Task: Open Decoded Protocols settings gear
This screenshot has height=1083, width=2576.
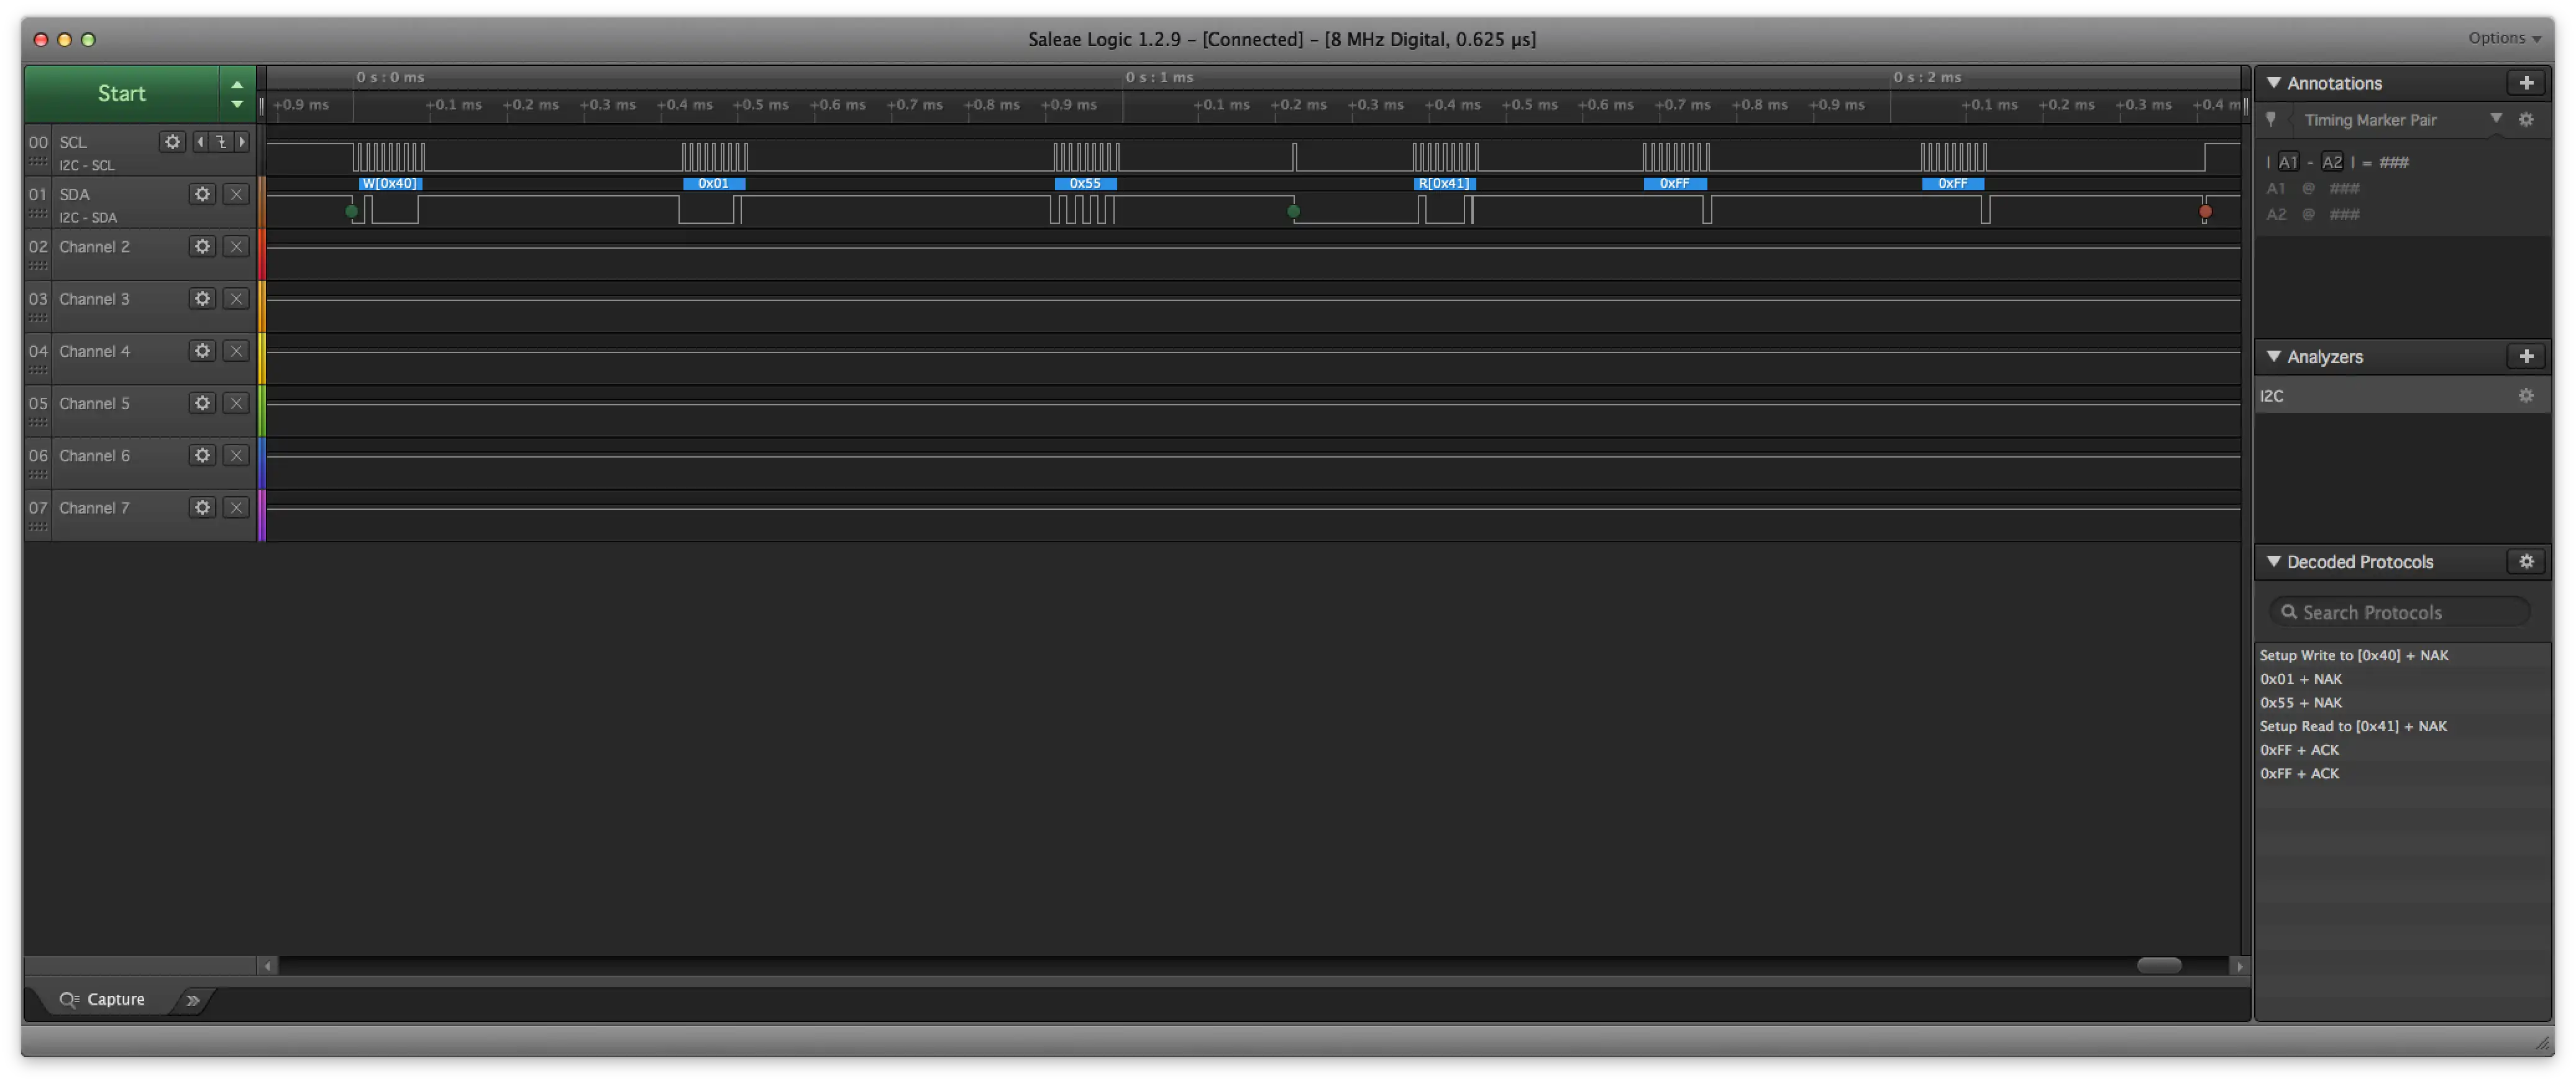Action: (x=2526, y=561)
